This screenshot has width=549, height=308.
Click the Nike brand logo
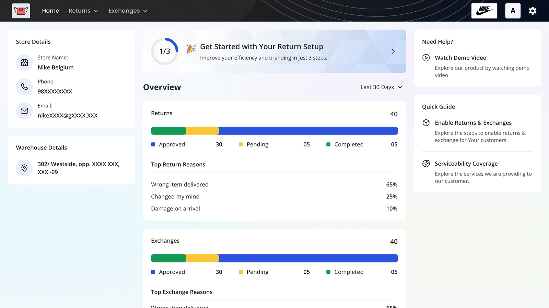click(484, 11)
